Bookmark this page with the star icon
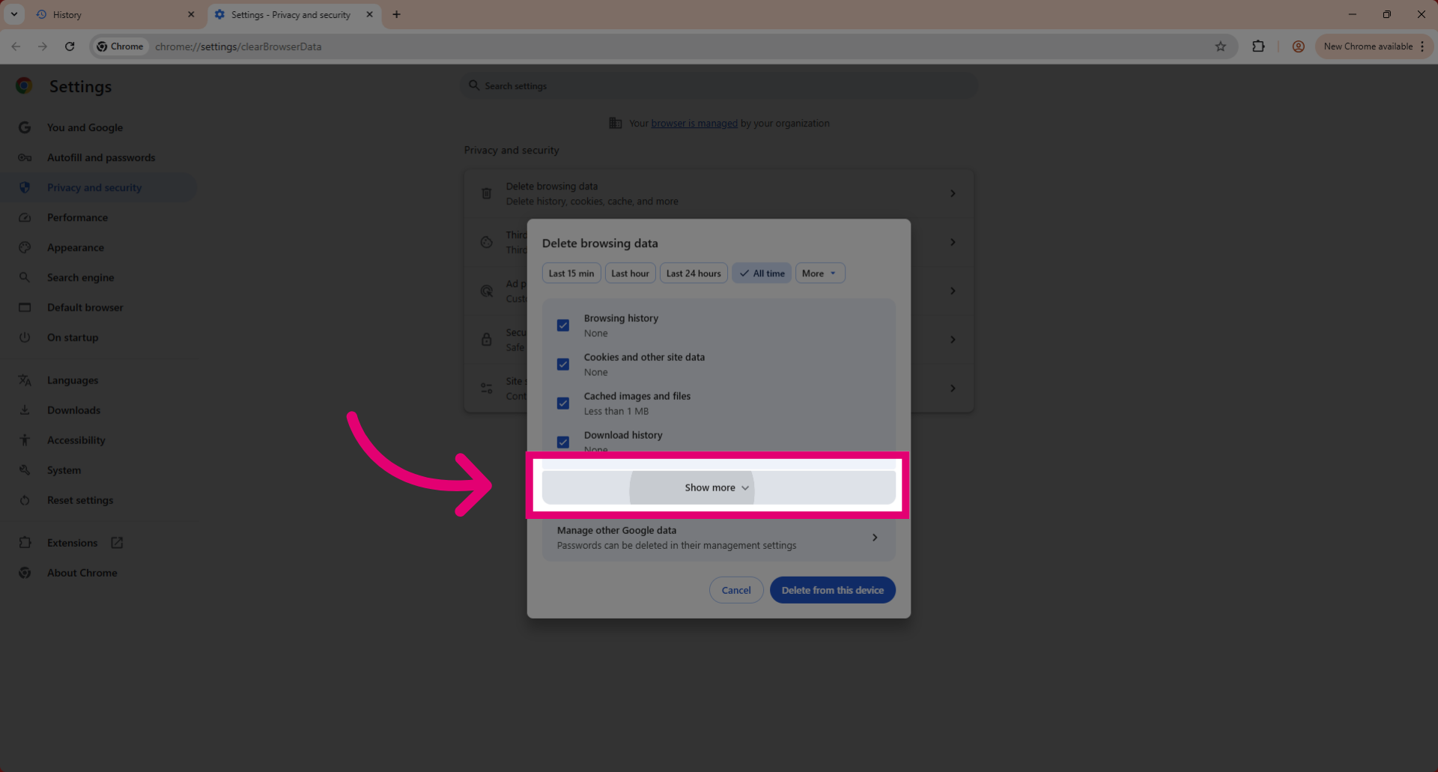Viewport: 1438px width, 772px height. [1220, 46]
